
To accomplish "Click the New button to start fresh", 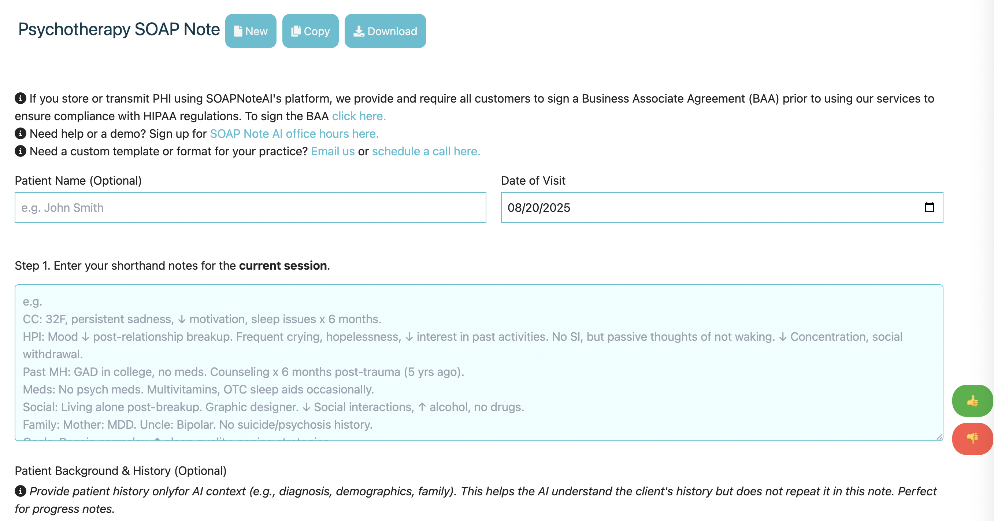I will click(x=251, y=31).
